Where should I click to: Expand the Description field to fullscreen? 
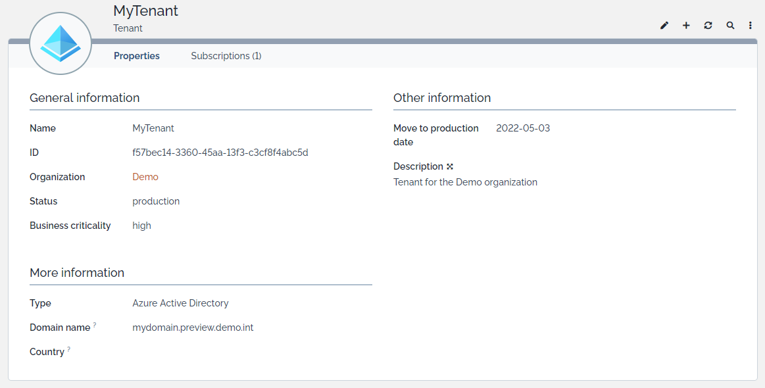(450, 166)
